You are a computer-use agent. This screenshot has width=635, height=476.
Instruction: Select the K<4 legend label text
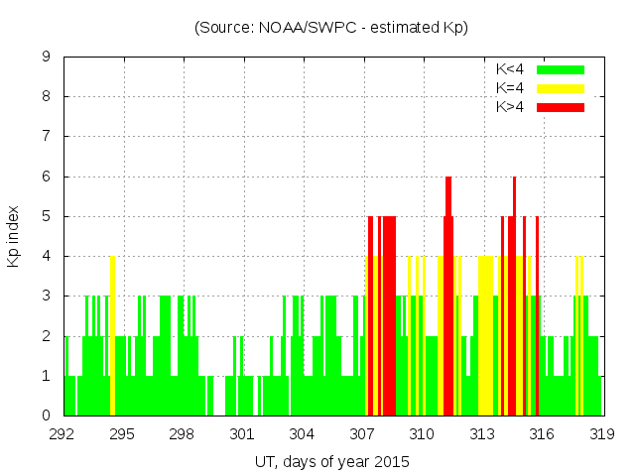pos(511,69)
